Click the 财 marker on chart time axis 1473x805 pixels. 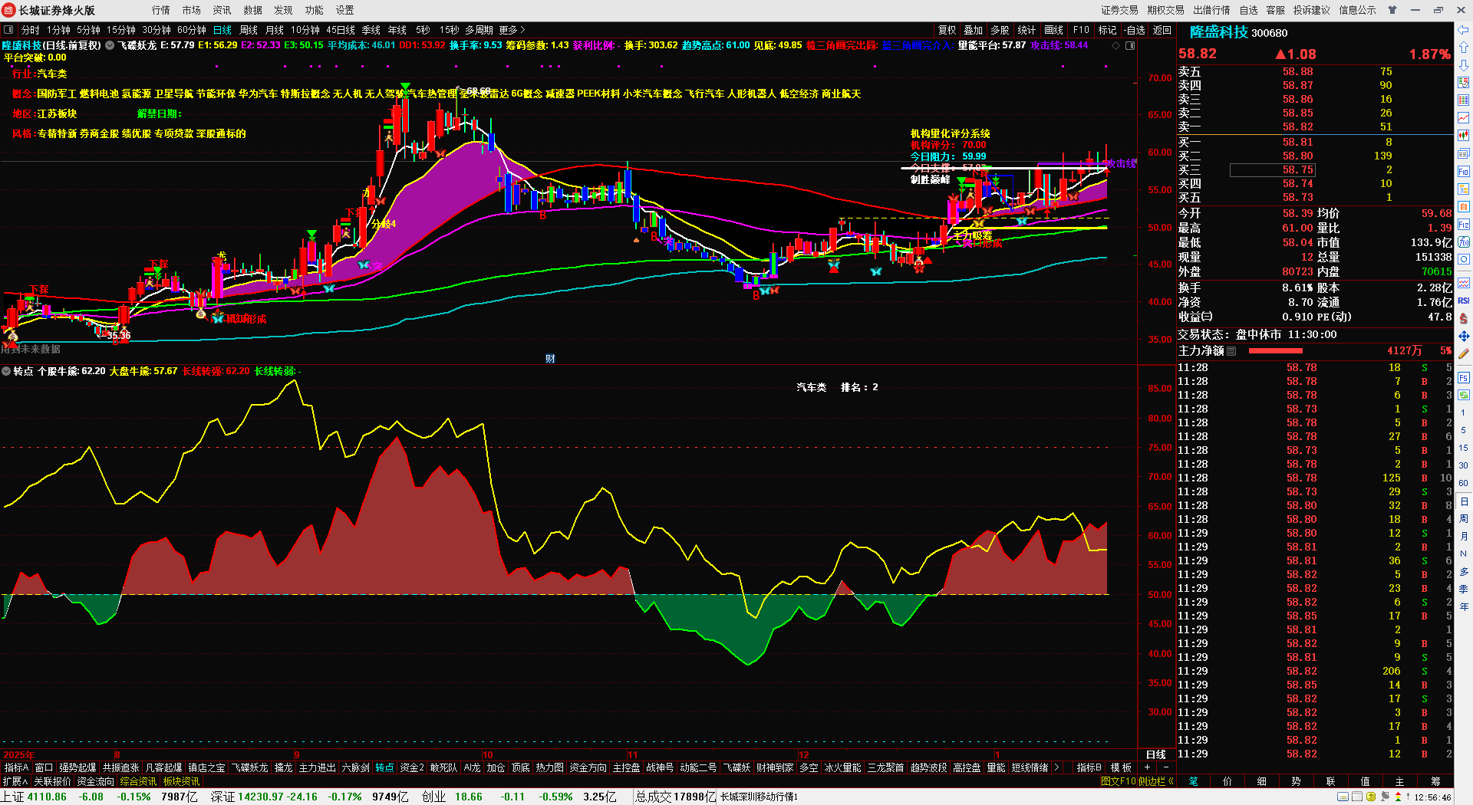[550, 359]
